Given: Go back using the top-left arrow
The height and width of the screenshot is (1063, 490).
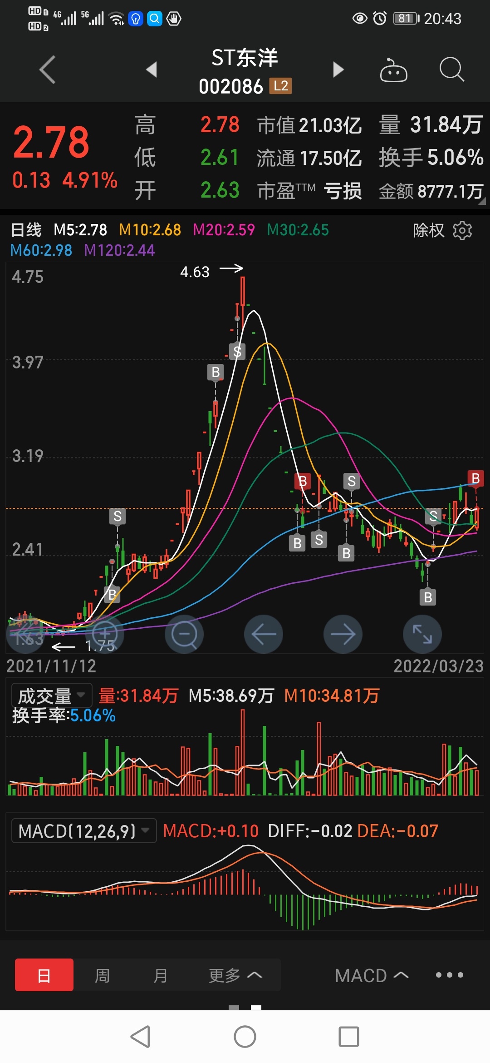Looking at the screenshot, I should tap(47, 70).
